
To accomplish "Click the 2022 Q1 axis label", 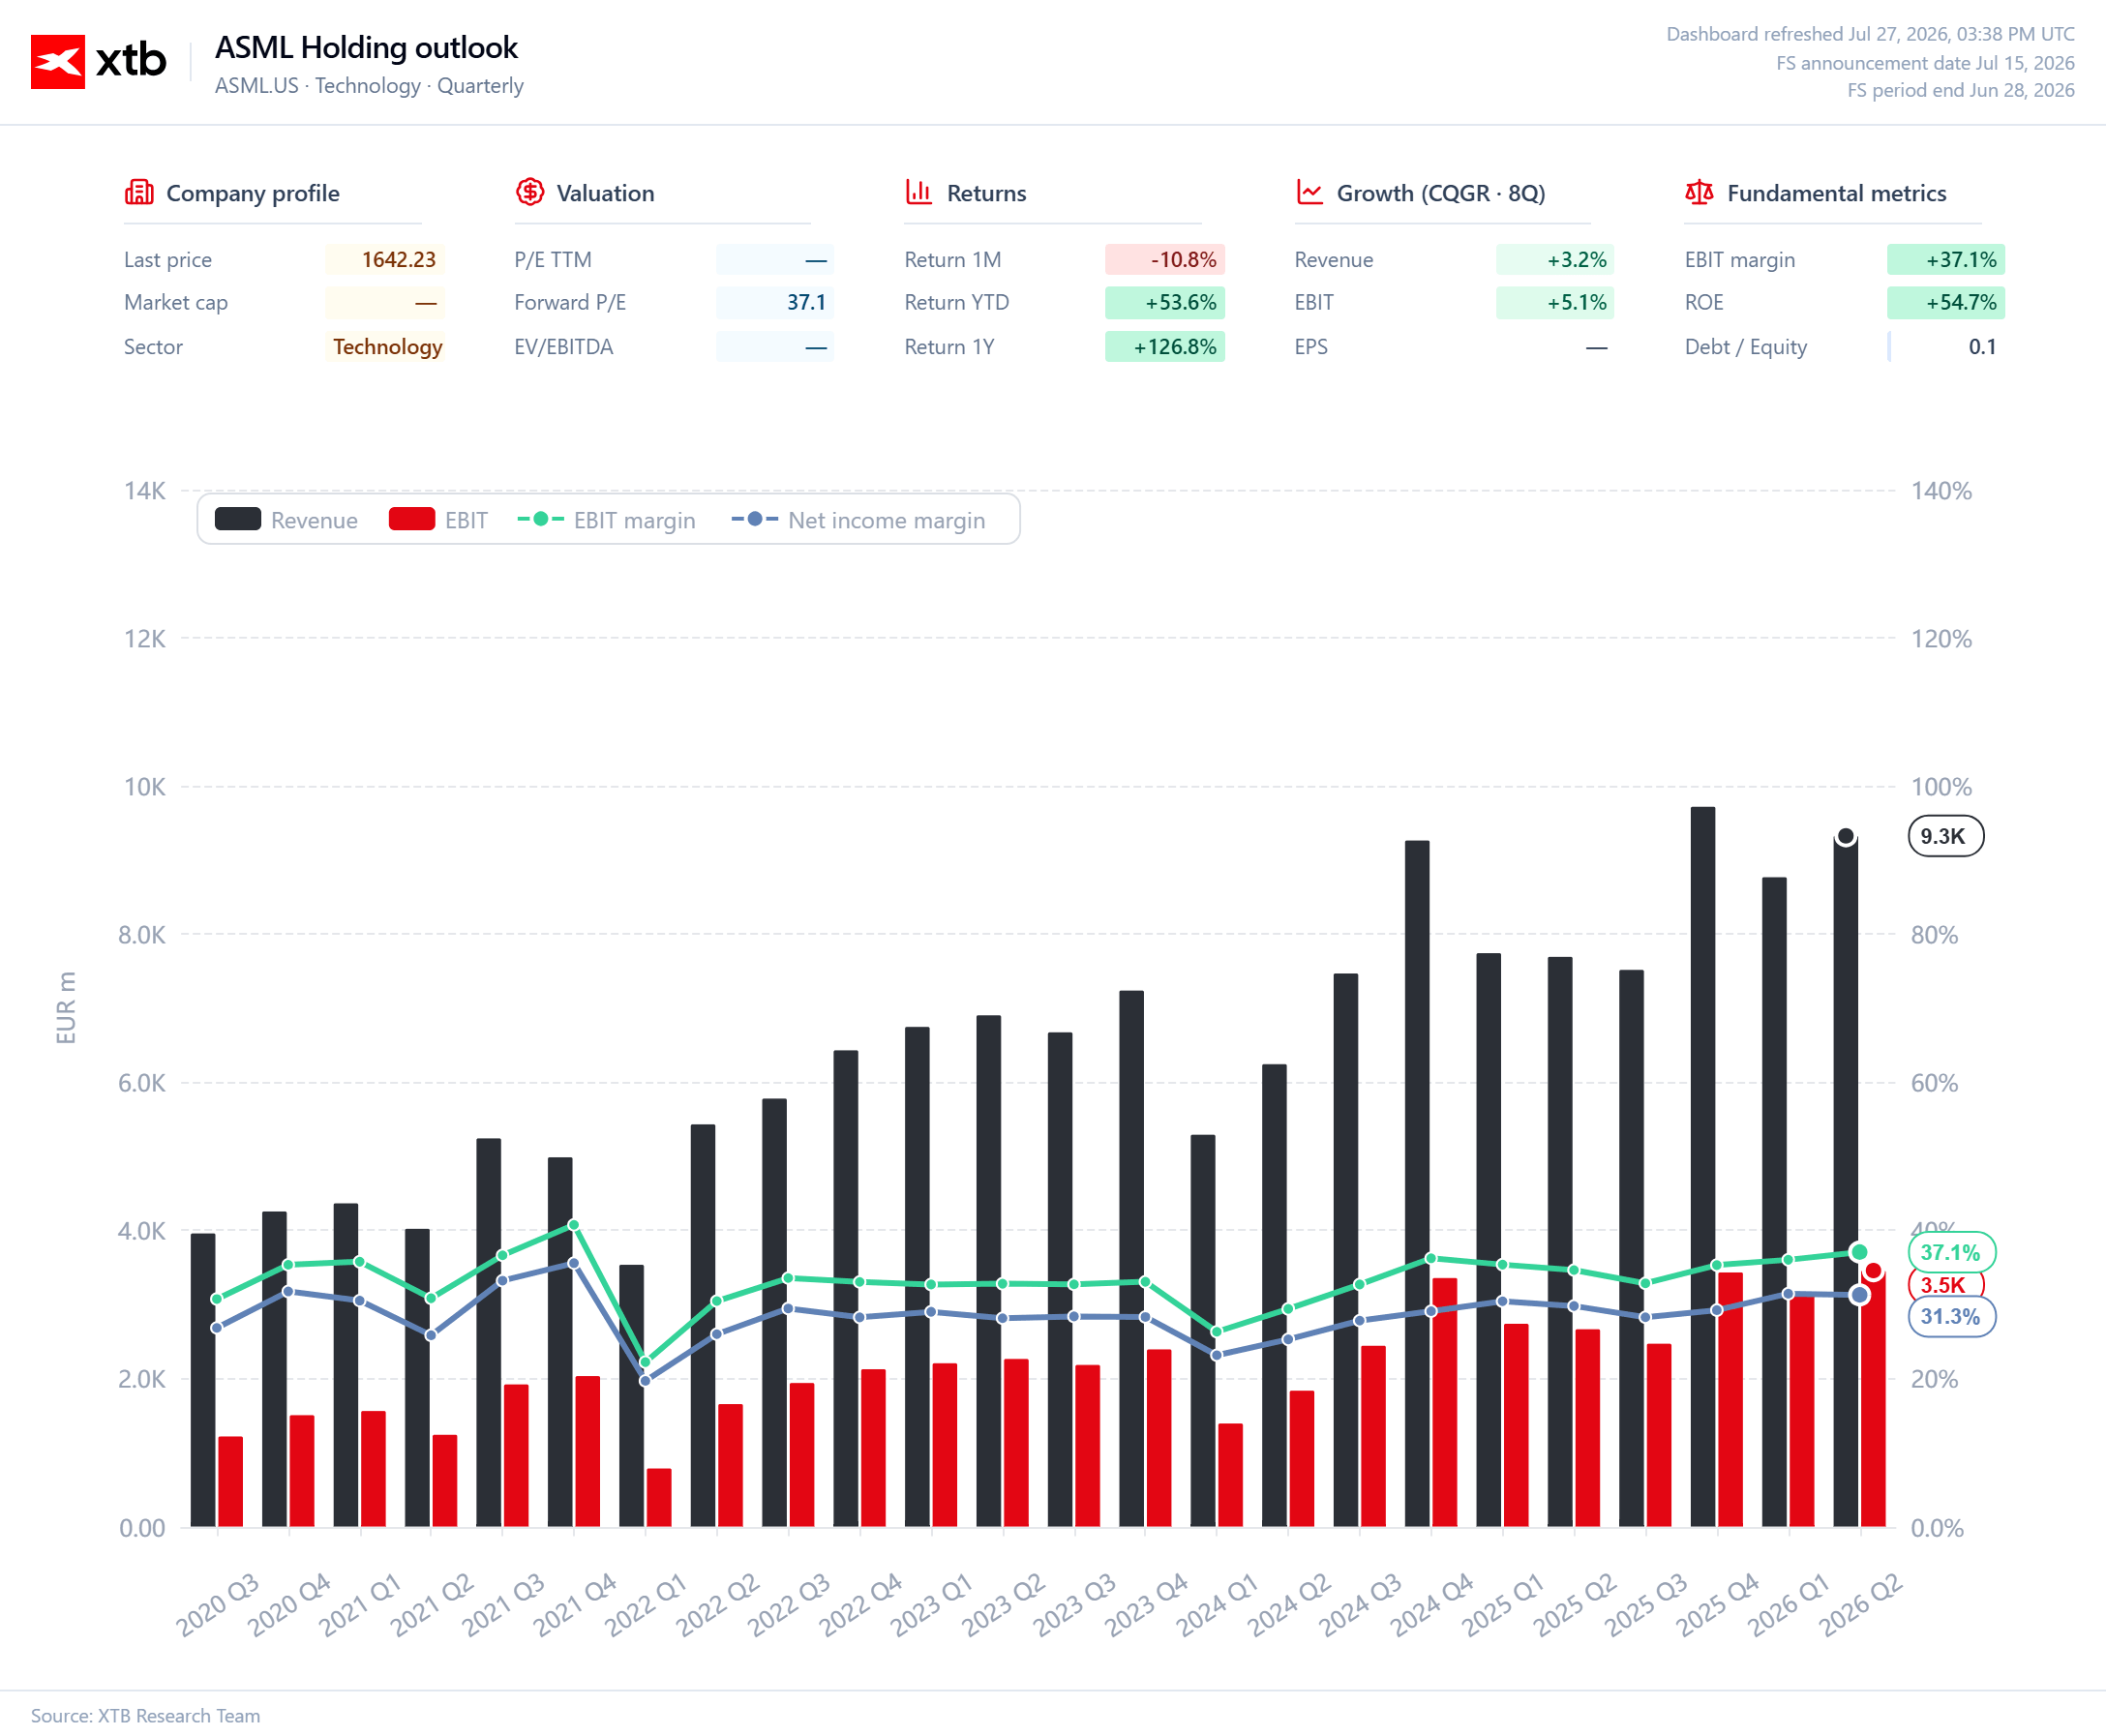I will pos(646,1604).
